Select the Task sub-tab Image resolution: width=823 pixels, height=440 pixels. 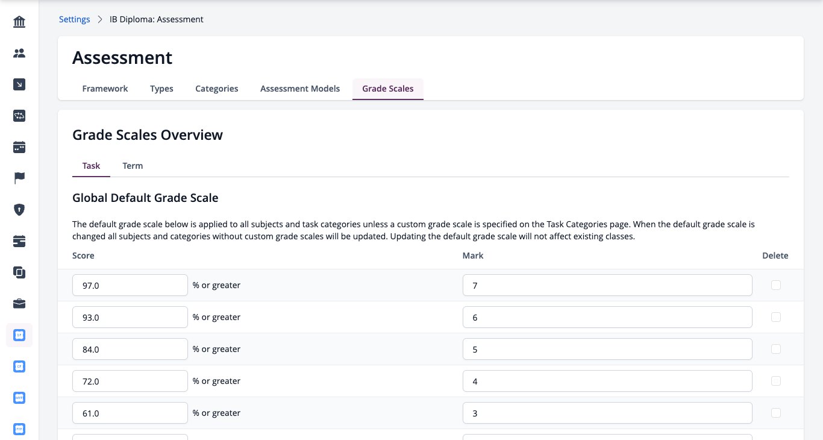tap(91, 166)
